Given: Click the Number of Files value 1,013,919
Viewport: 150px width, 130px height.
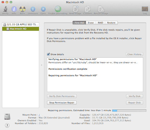Looking at the screenshot, I should click(x=98, y=123).
